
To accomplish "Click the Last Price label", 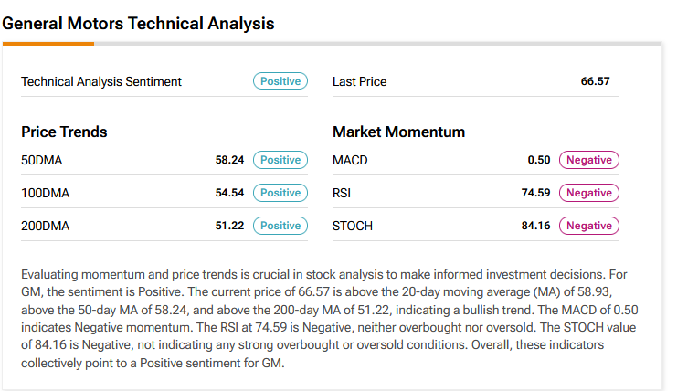I will 359,81.
